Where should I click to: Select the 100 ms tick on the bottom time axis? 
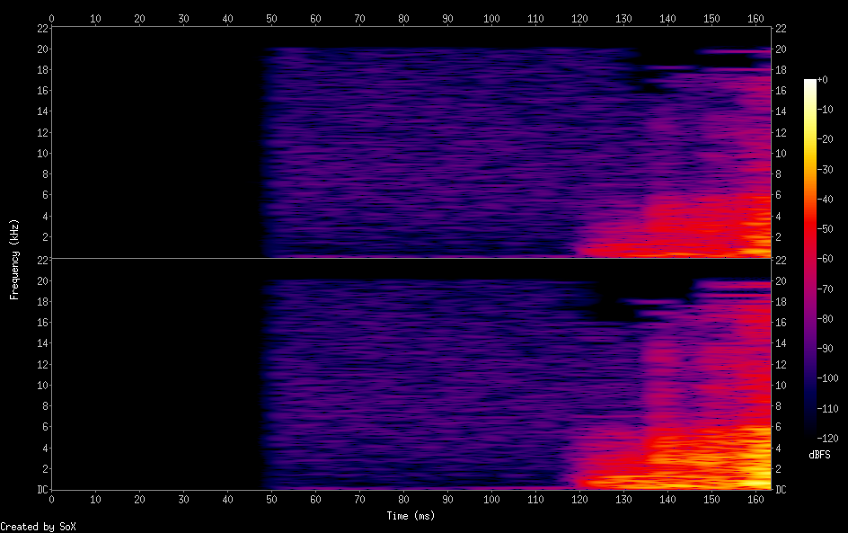pos(491,499)
